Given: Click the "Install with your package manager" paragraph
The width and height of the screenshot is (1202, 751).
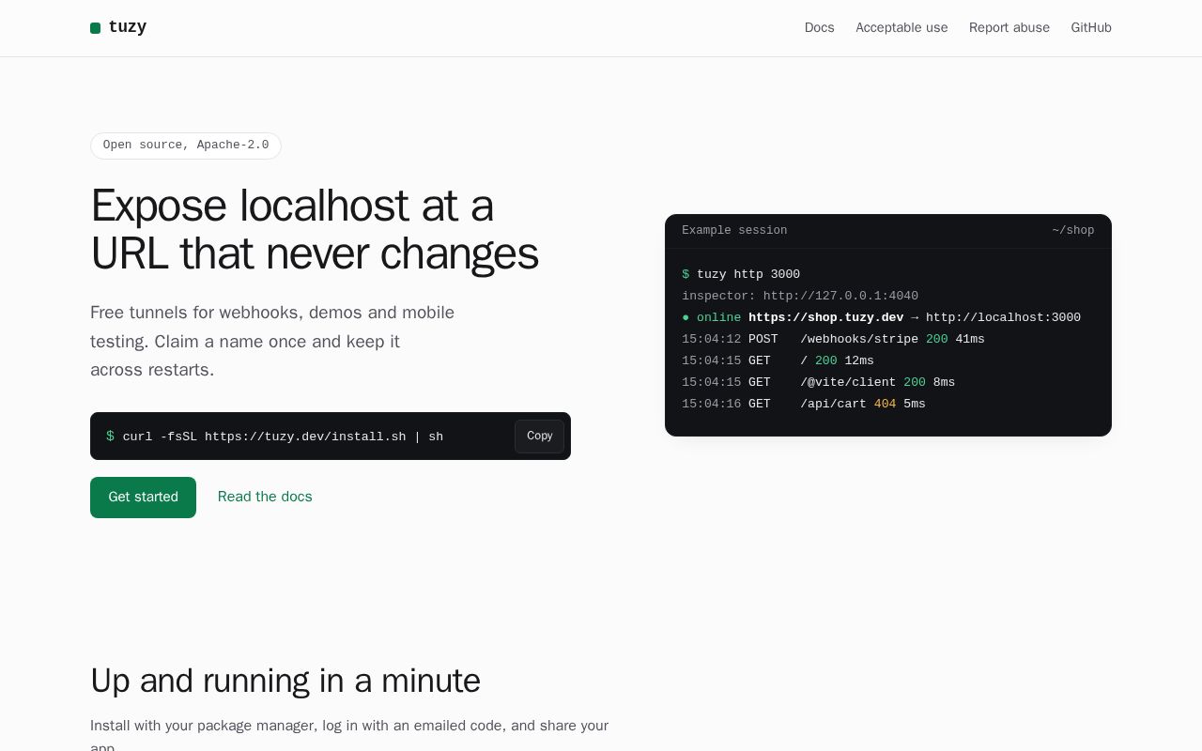Looking at the screenshot, I should (x=349, y=737).
